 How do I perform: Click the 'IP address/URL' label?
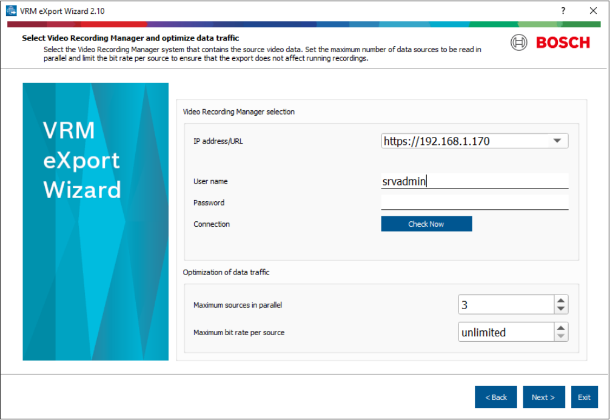point(218,141)
